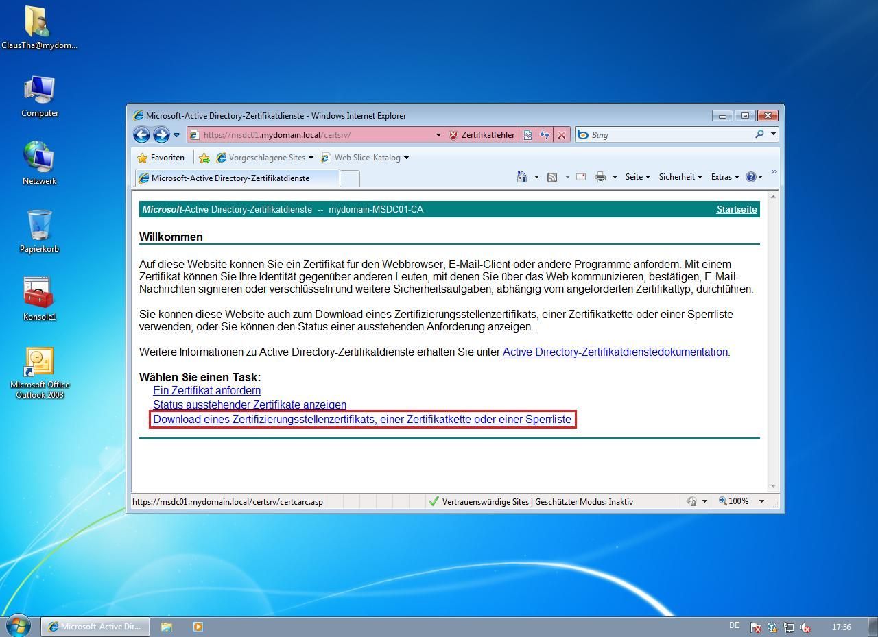The width and height of the screenshot is (878, 637).
Task: Click the network tray icon
Action: click(789, 627)
